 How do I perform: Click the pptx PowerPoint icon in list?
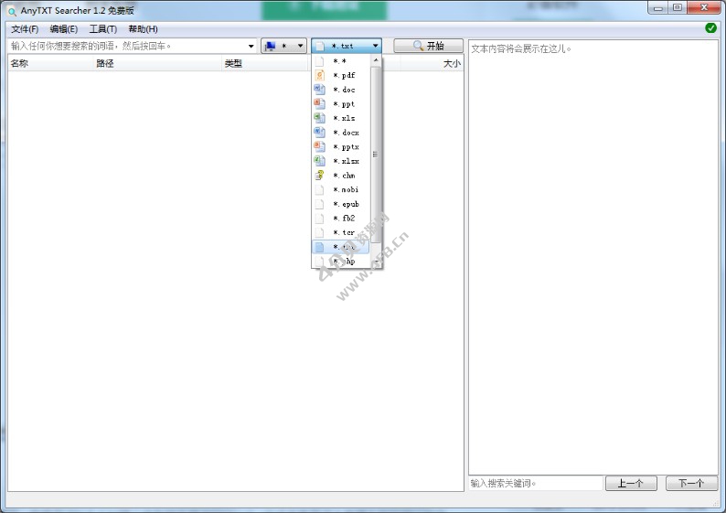pos(319,147)
